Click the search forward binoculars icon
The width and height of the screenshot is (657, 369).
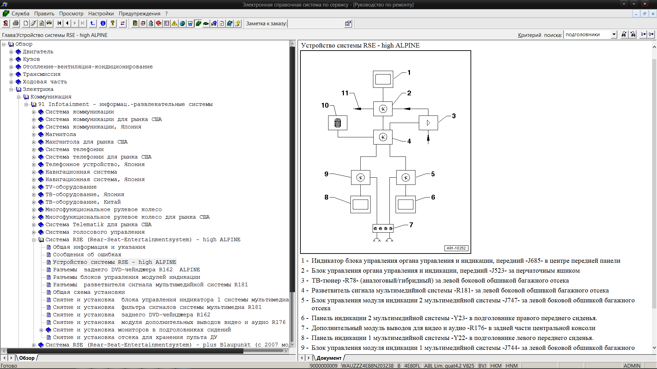point(624,35)
